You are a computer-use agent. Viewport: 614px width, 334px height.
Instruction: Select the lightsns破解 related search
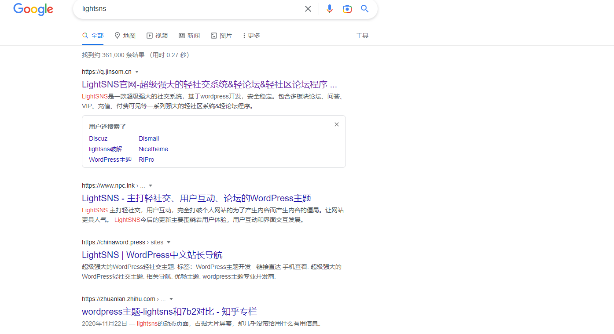pyautogui.click(x=106, y=149)
